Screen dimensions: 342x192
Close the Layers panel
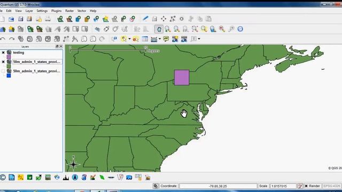pyautogui.click(x=61, y=46)
